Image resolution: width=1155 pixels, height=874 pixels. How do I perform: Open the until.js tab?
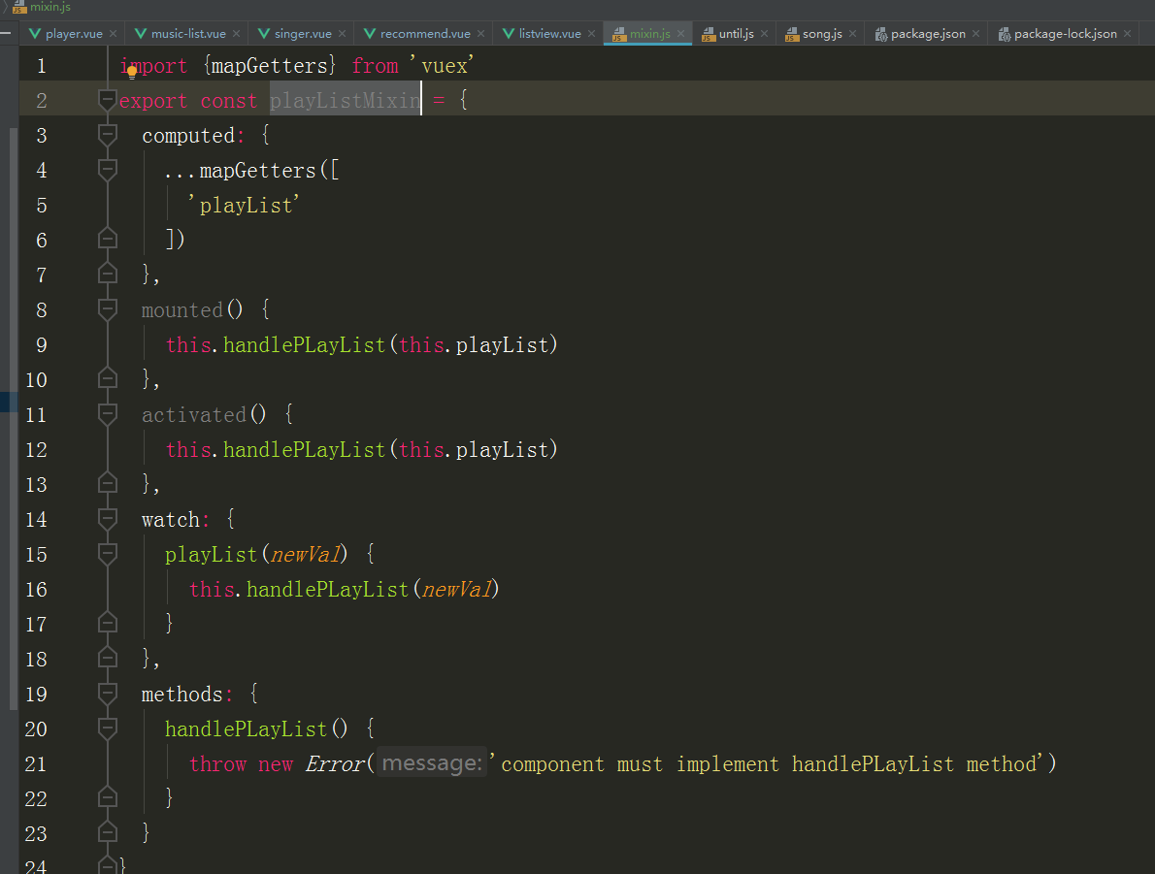(736, 34)
